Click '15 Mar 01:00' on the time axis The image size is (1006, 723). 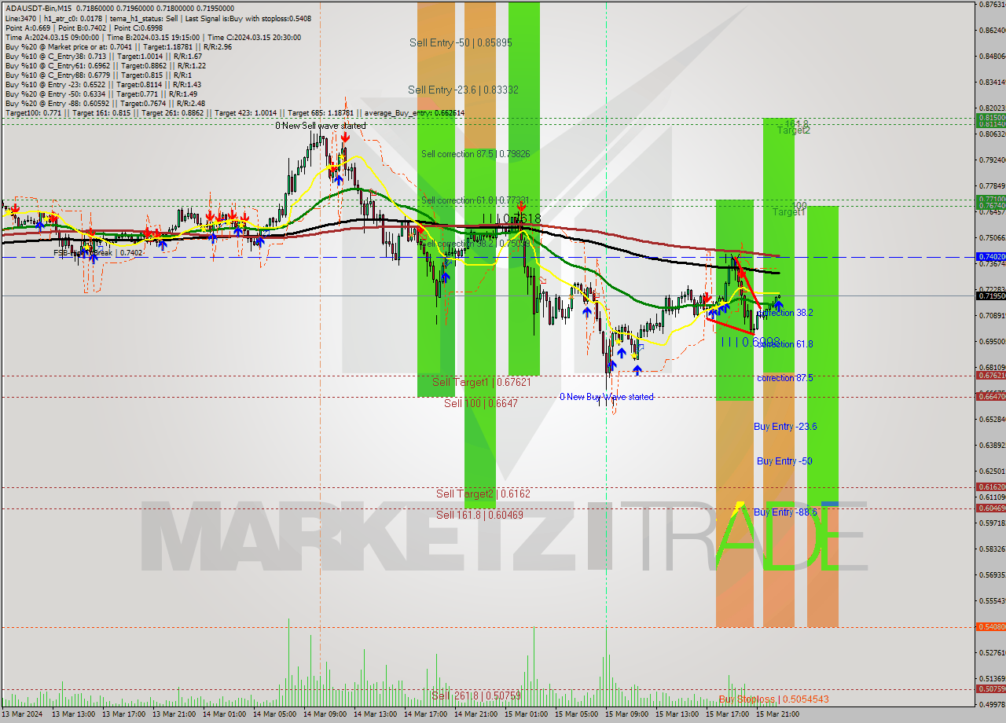[x=526, y=714]
